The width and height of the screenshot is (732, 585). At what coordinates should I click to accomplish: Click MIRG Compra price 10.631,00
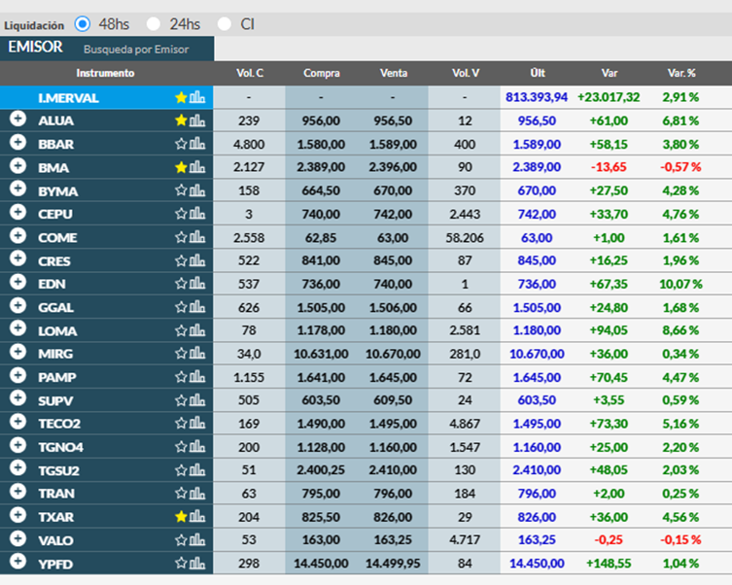[321, 354]
